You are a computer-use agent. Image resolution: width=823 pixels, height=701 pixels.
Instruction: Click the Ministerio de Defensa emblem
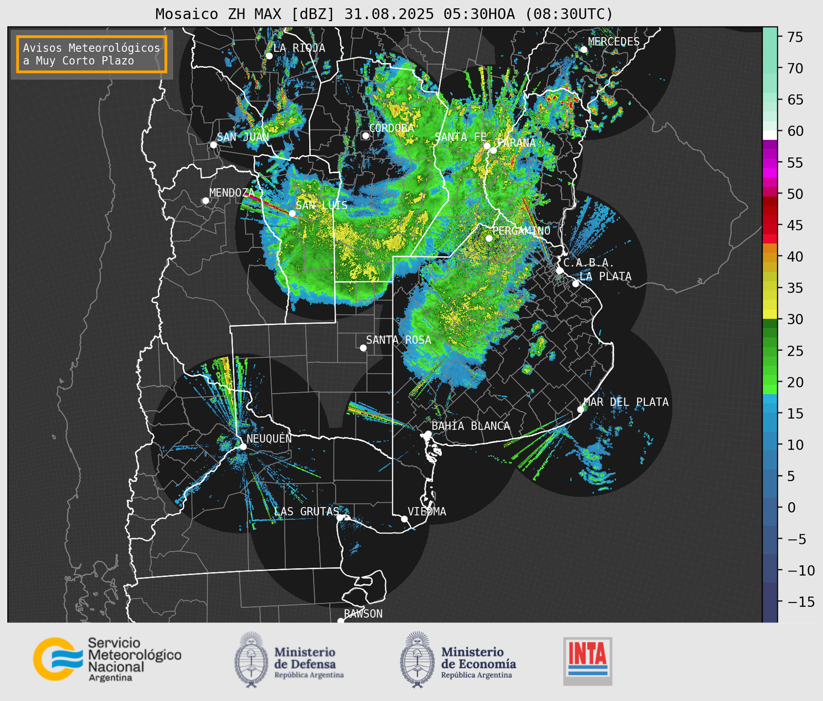click(x=251, y=660)
